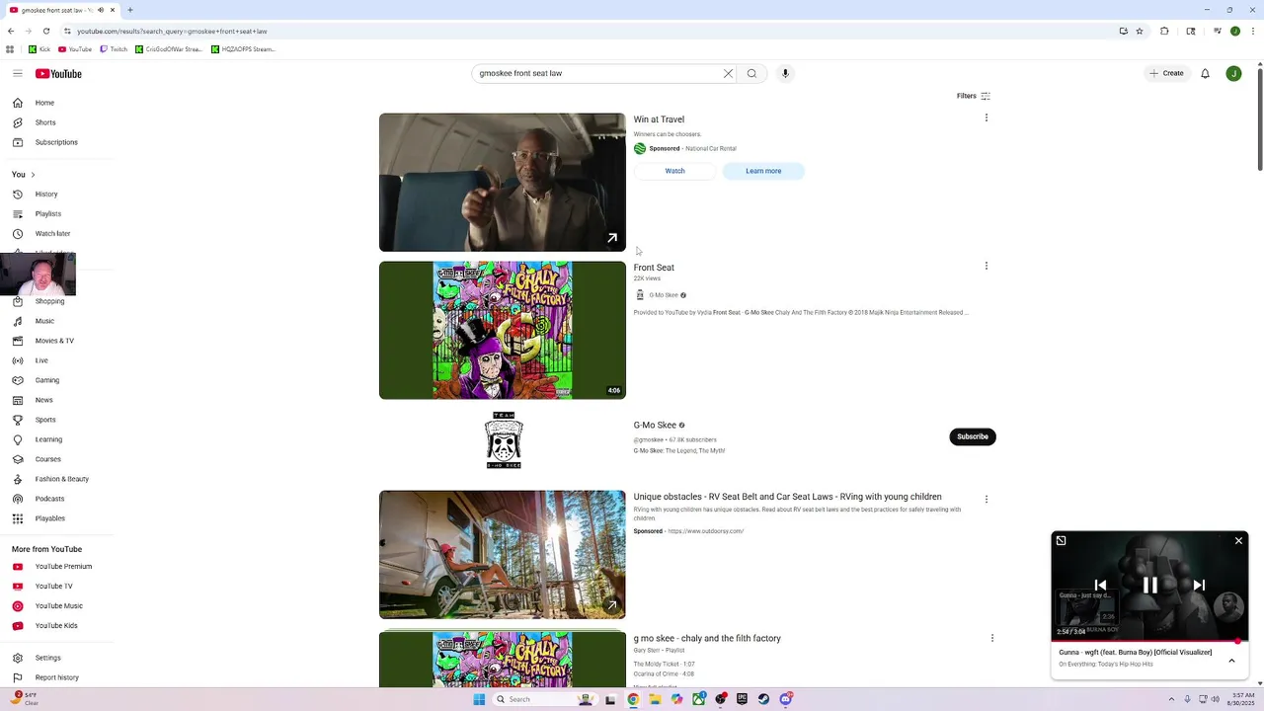This screenshot has width=1264, height=711.
Task: Expand the You section chevron
Action: [x=33, y=175]
